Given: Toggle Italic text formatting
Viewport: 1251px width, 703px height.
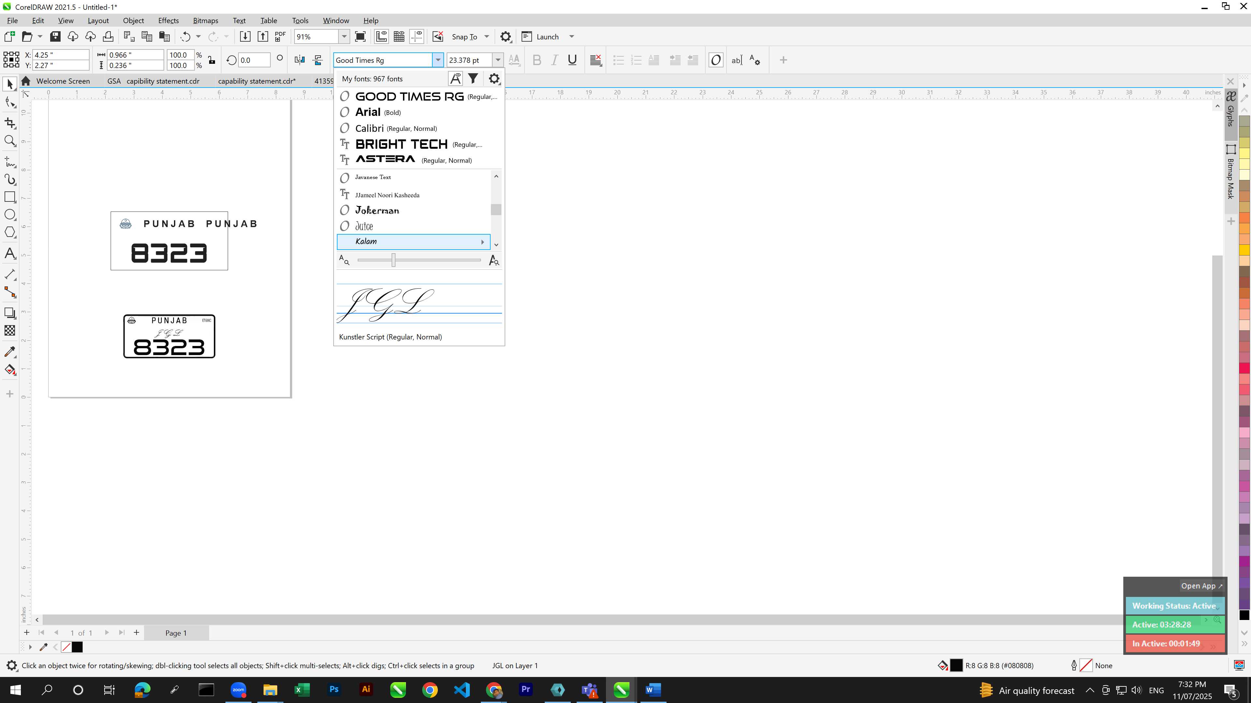Looking at the screenshot, I should [554, 60].
